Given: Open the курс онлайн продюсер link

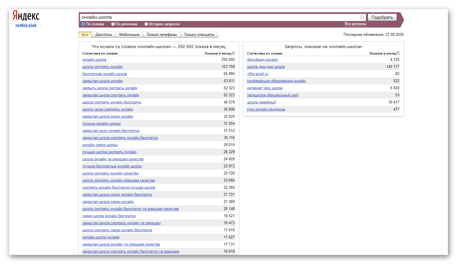Looking at the screenshot, I should coord(266,109).
